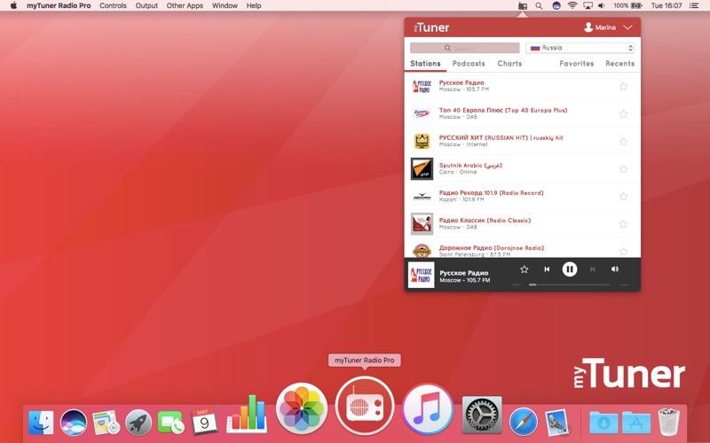The width and height of the screenshot is (710, 443).
Task: Open the Controls menu
Action: tap(113, 5)
